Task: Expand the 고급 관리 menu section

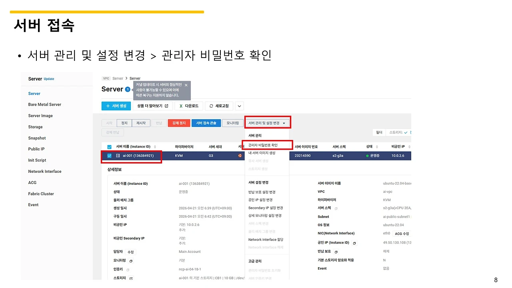Action: pos(255,261)
